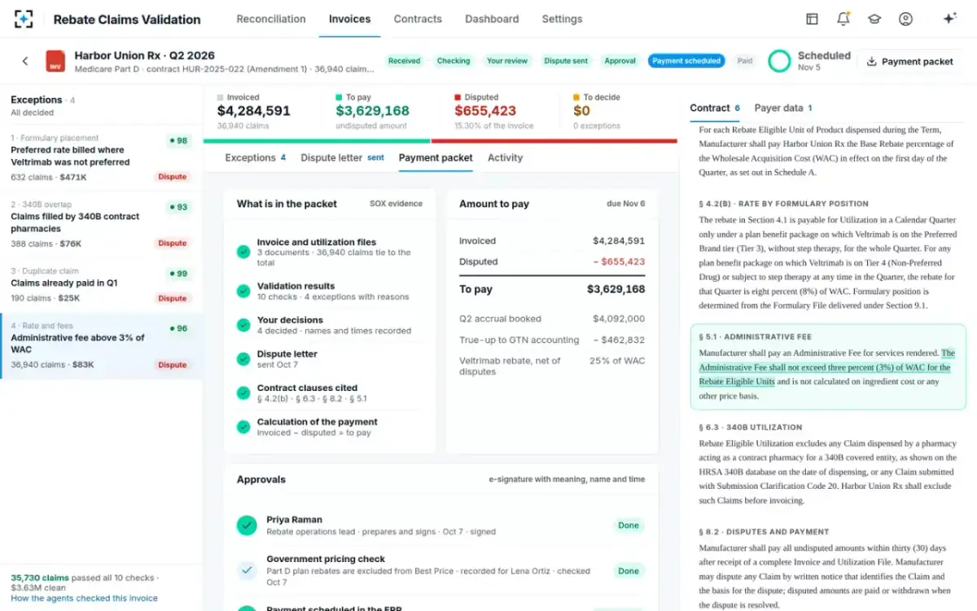The height and width of the screenshot is (611, 977).
Task: Select the Formulary placement exception row
Action: [101, 158]
